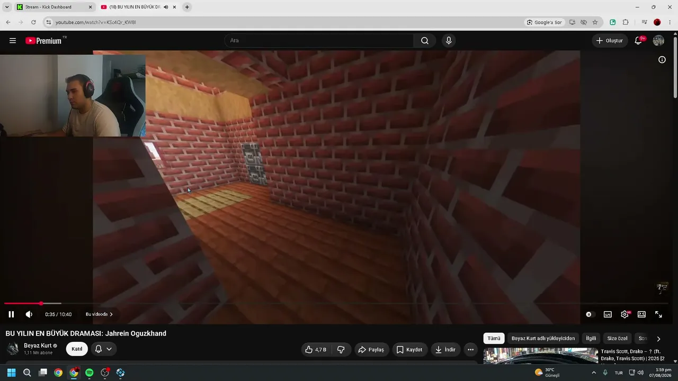
Task: Open the Chrome profile avatar
Action: coord(657,22)
